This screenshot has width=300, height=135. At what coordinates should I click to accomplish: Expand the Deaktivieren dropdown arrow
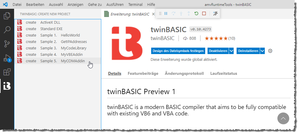[231, 51]
